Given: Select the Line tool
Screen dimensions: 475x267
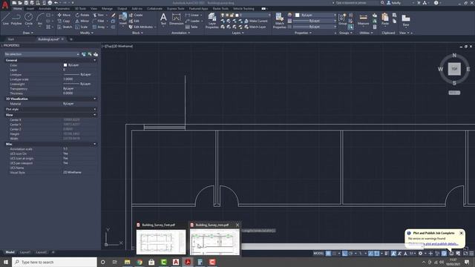Looking at the screenshot, I should pos(5,19).
